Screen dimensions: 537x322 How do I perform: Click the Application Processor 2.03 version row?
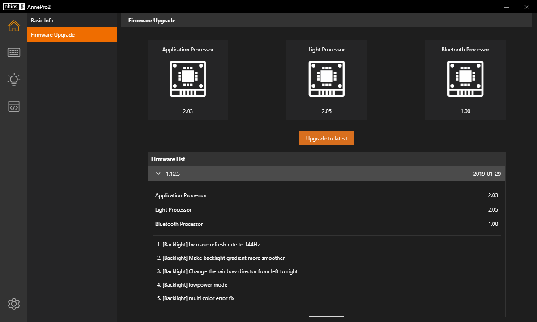click(326, 195)
